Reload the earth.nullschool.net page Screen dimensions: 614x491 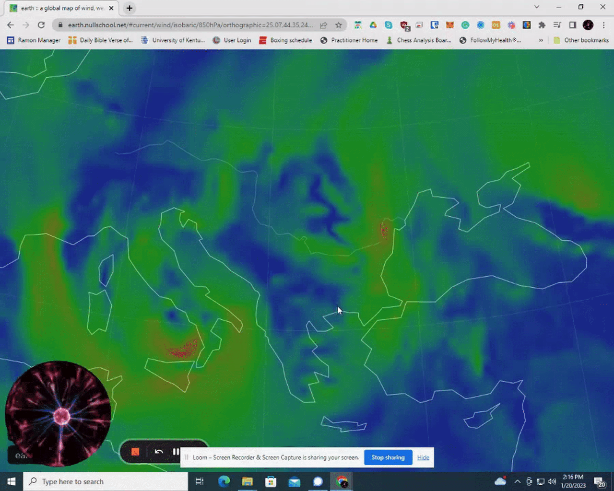point(41,25)
